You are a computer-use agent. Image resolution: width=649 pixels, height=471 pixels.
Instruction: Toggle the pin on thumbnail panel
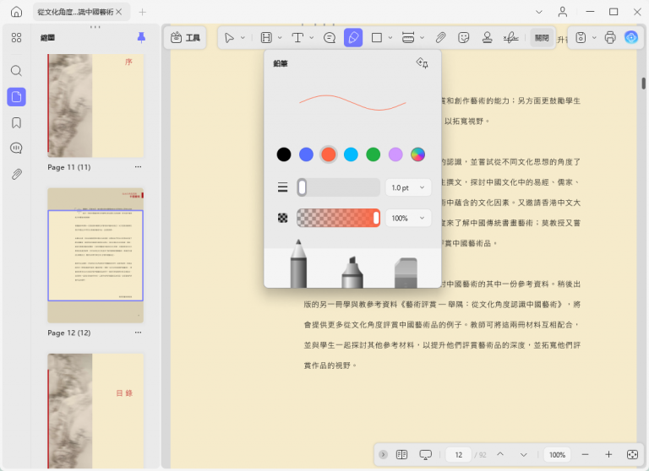click(x=141, y=38)
